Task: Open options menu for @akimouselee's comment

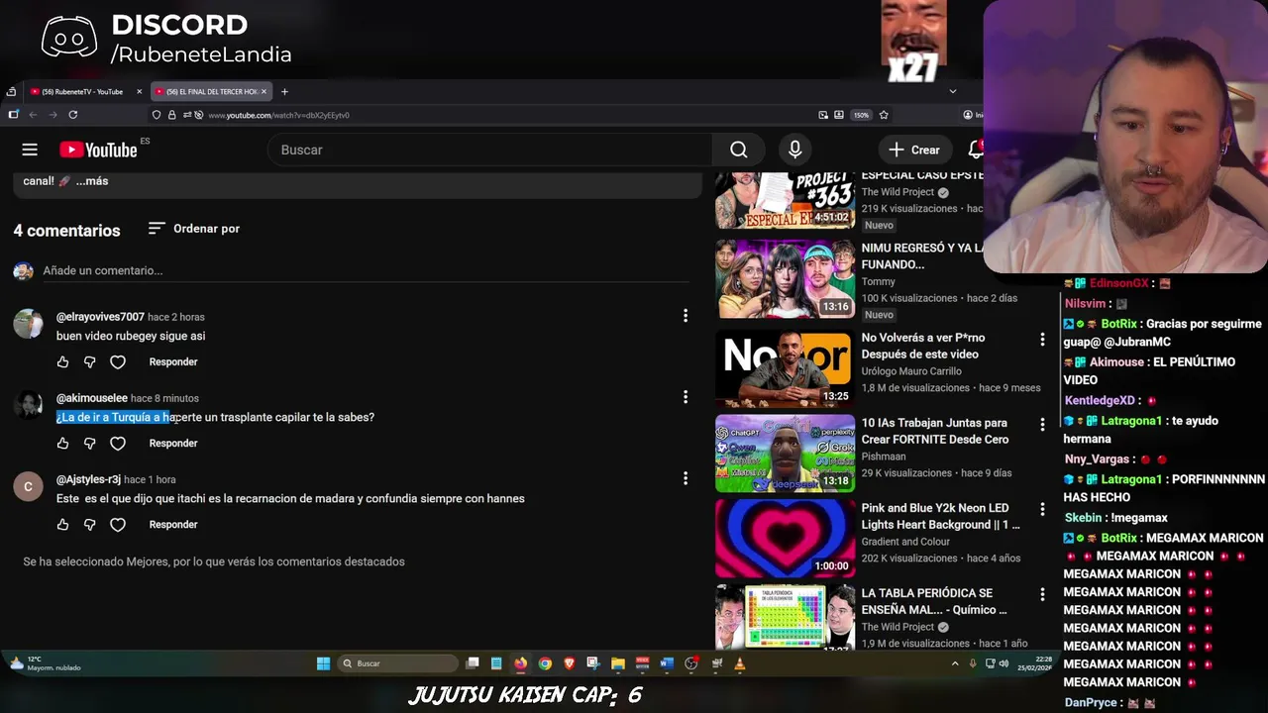Action: point(686,397)
